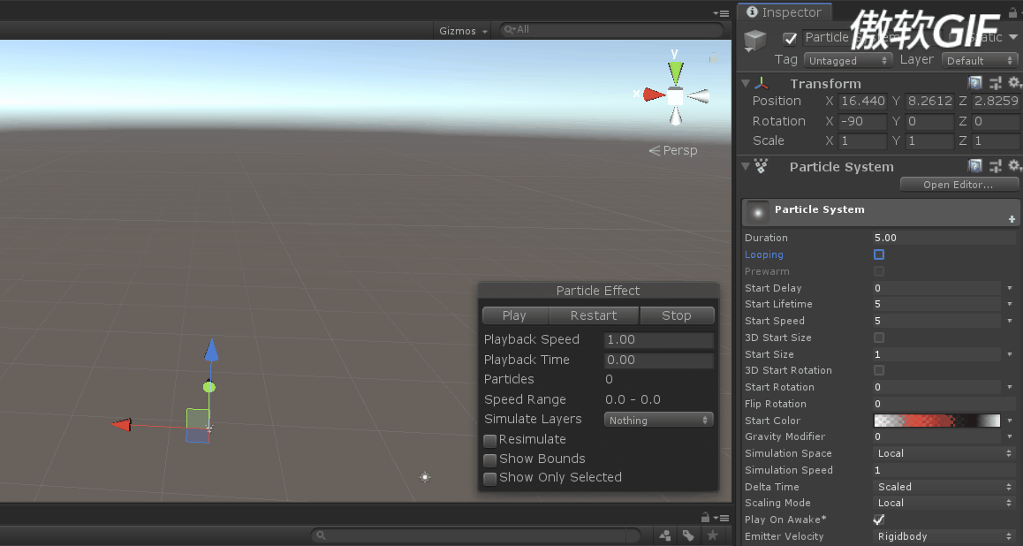Image resolution: width=1023 pixels, height=546 pixels.
Task: Click the Rotation X field
Action: [862, 121]
